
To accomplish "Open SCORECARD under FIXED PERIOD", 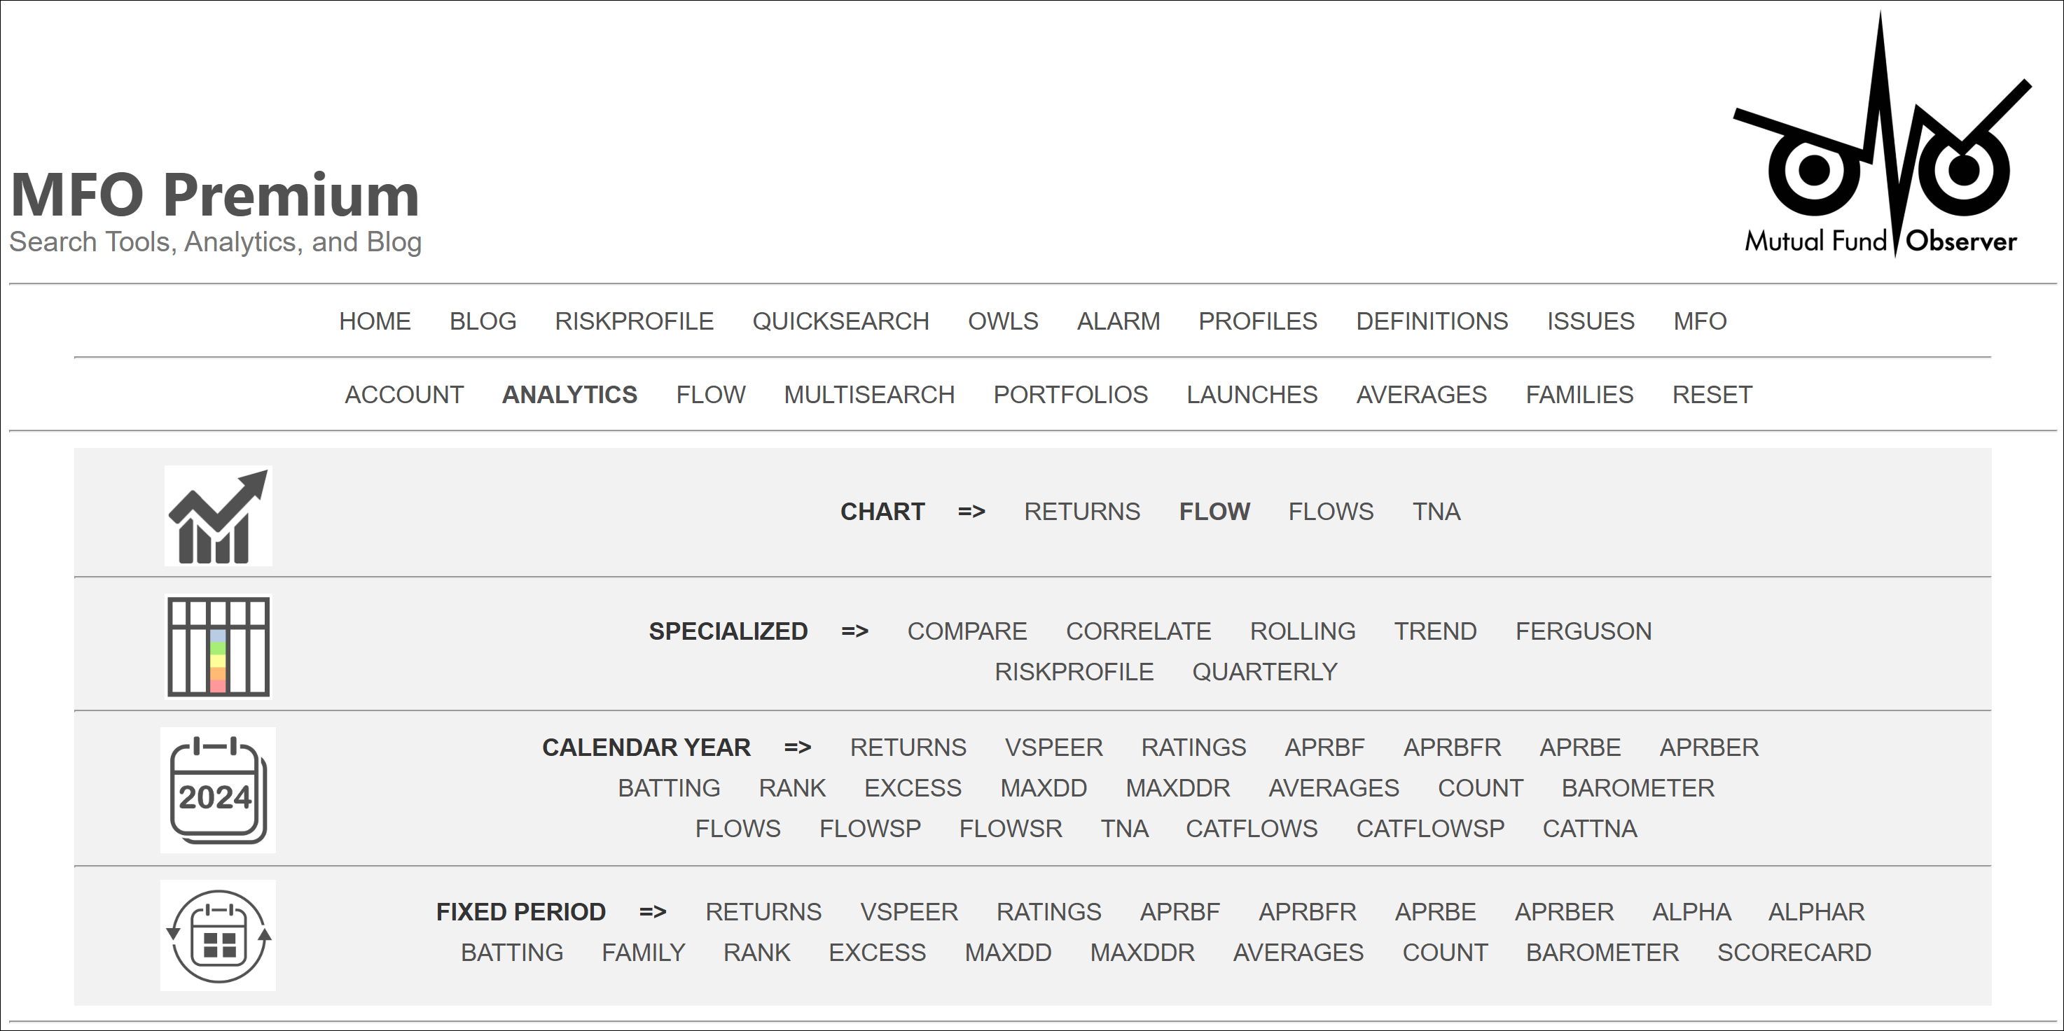I will pyautogui.click(x=1794, y=953).
